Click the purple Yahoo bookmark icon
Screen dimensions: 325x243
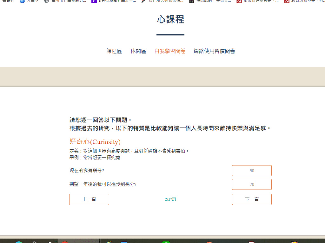click(94, 1)
